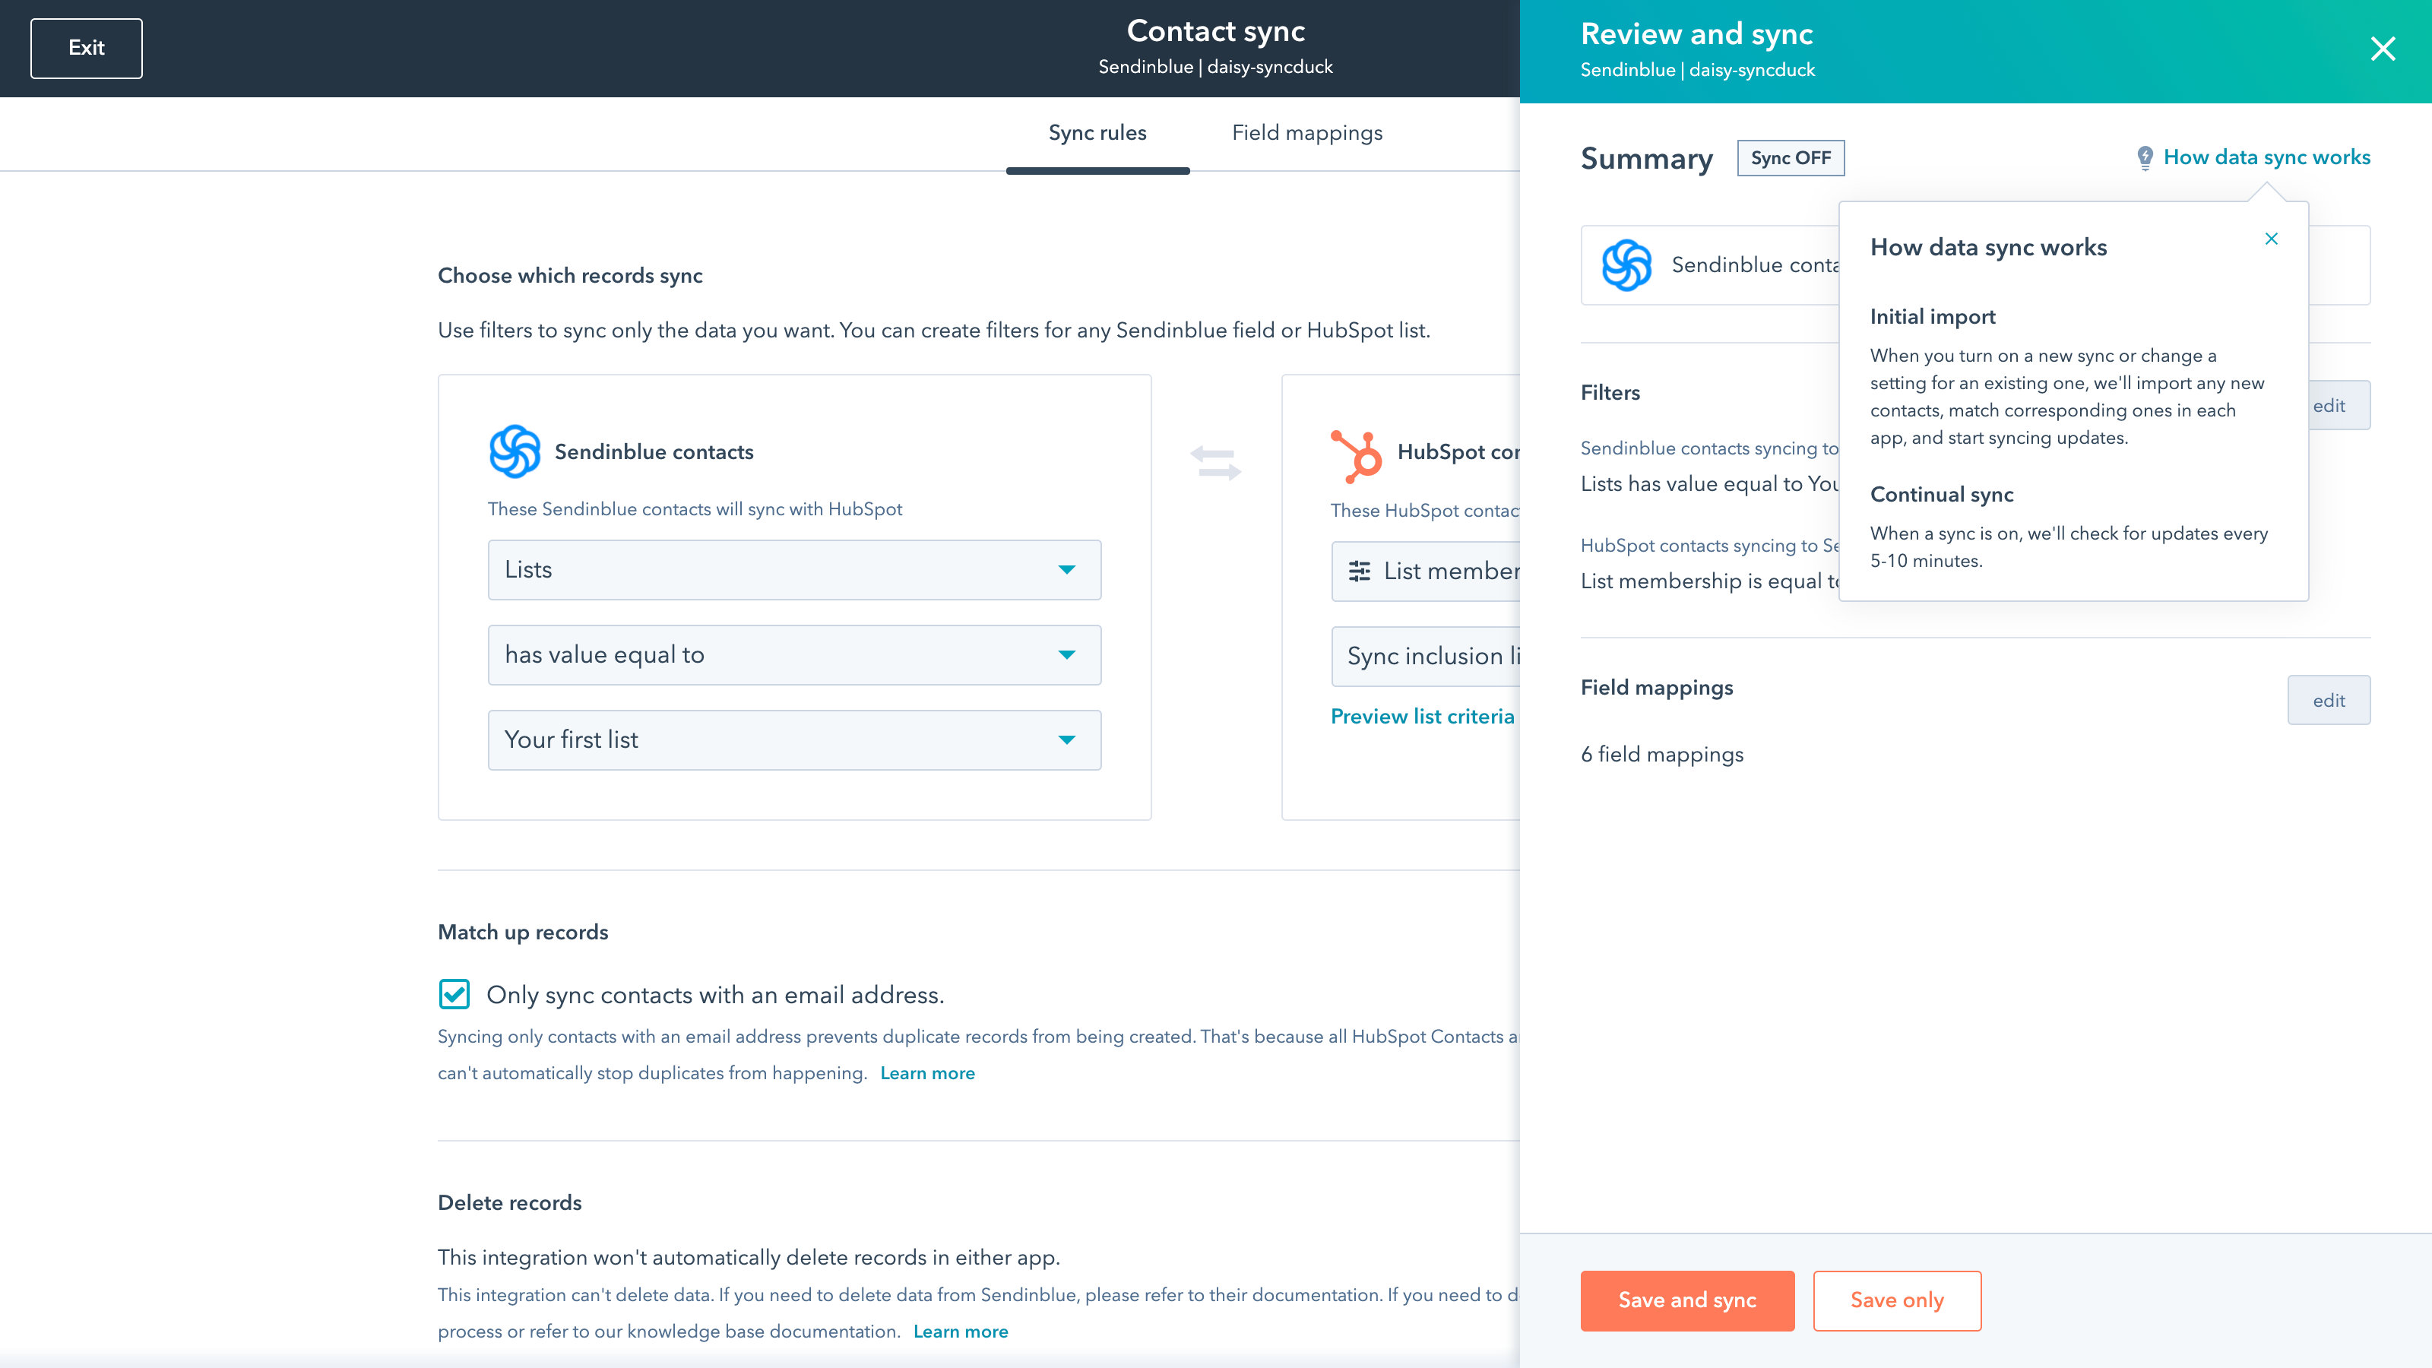Click Save and sync button

pos(1687,1300)
